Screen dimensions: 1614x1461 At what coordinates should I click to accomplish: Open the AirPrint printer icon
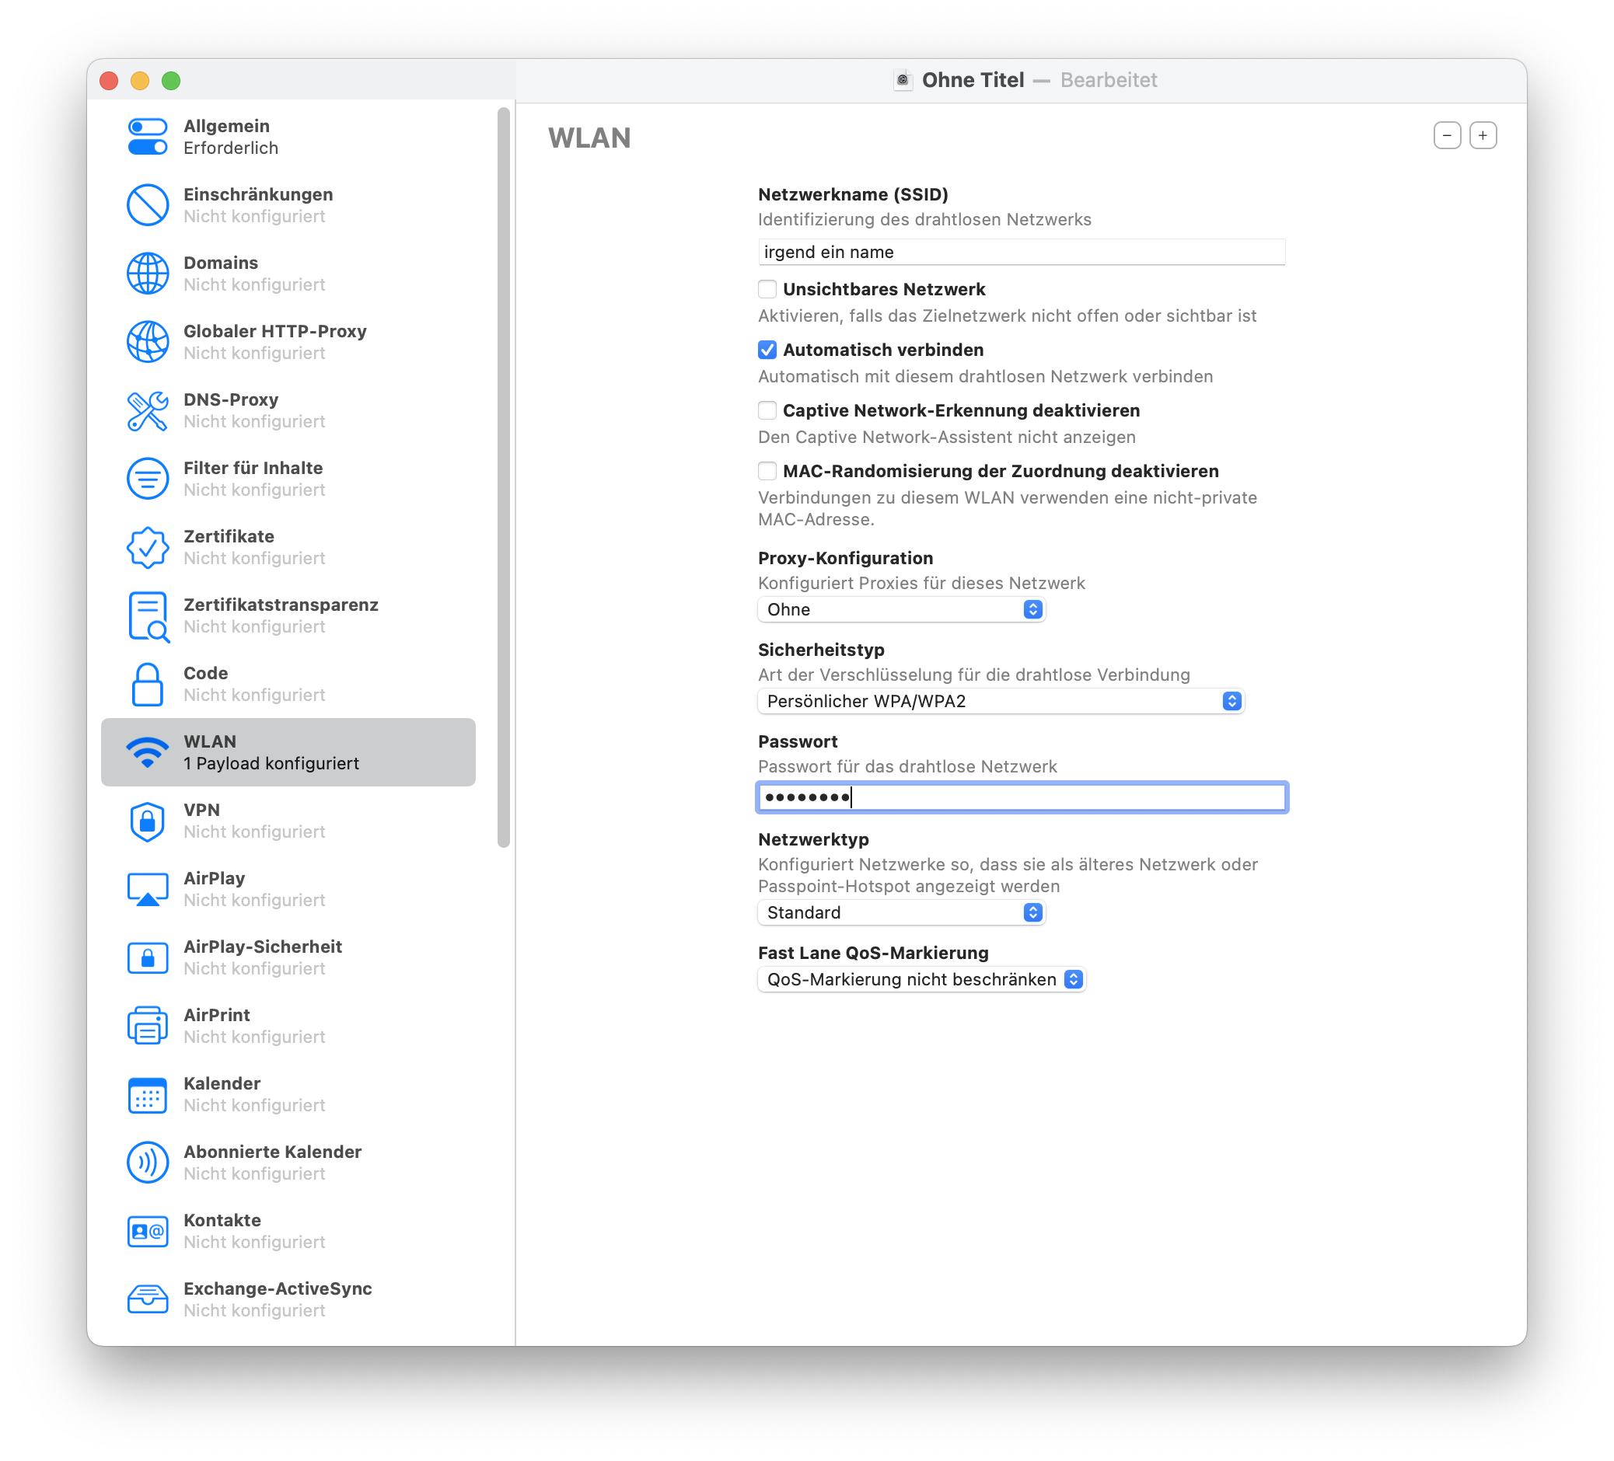[147, 1026]
